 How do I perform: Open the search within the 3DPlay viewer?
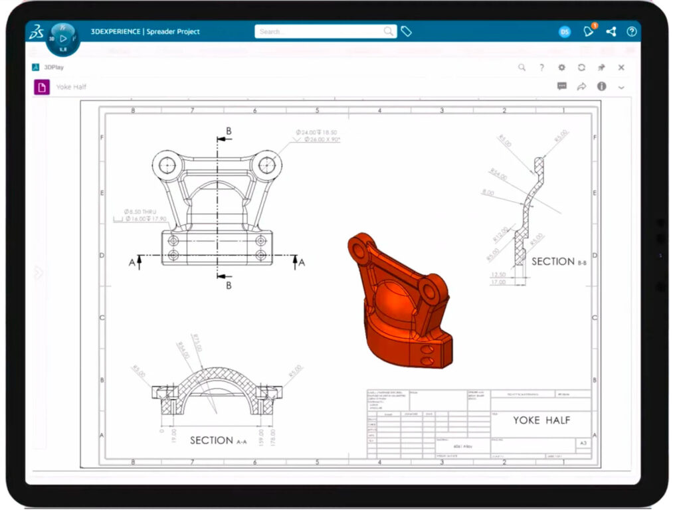(522, 67)
